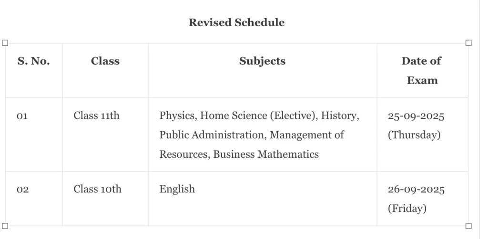Select the Class column header
The height and width of the screenshot is (239, 488).
105,61
